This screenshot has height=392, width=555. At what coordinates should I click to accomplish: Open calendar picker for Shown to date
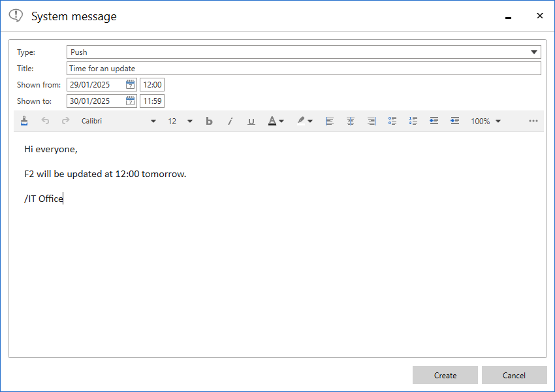[130, 101]
